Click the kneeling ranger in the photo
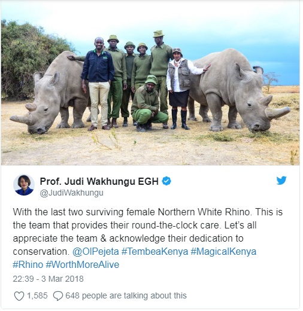 (148, 103)
